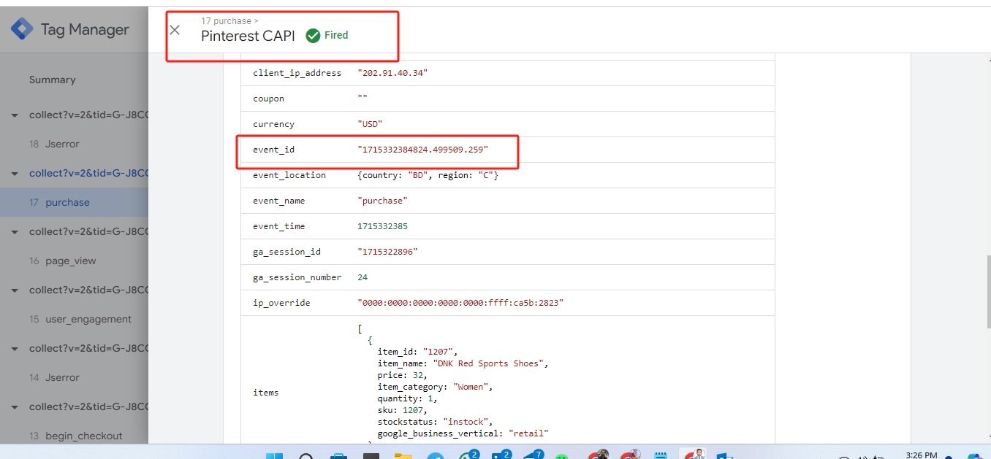The width and height of the screenshot is (991, 459).
Task: Click the ip_override IPv6 address value
Action: 460,303
